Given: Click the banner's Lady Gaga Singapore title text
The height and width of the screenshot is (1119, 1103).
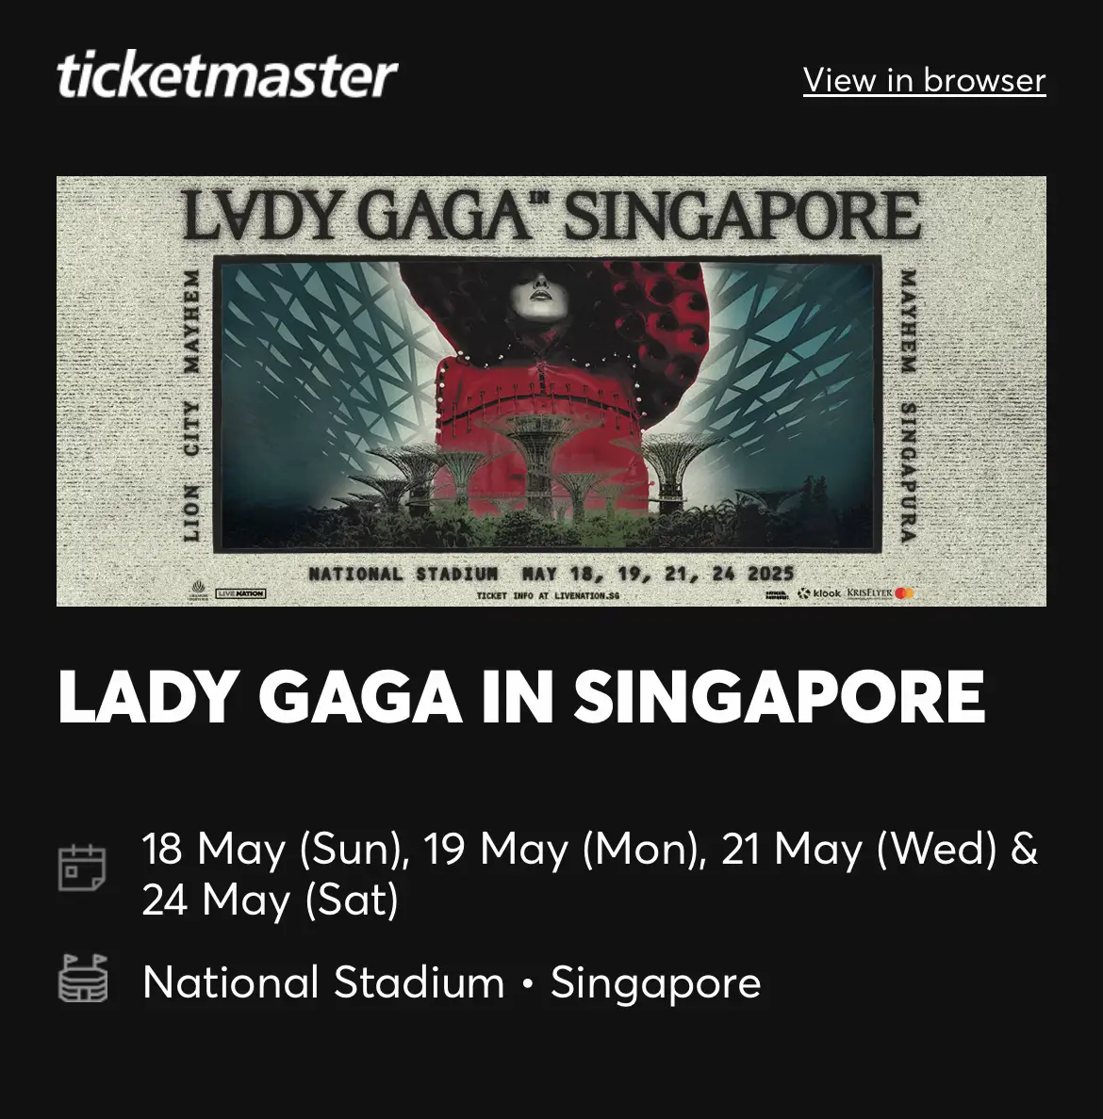Looking at the screenshot, I should tap(551, 215).
